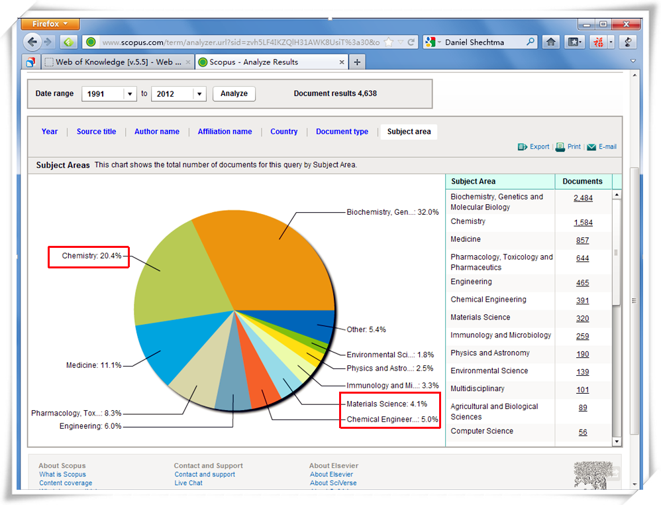Click the URL address bar field
661x505 pixels.
(x=238, y=42)
